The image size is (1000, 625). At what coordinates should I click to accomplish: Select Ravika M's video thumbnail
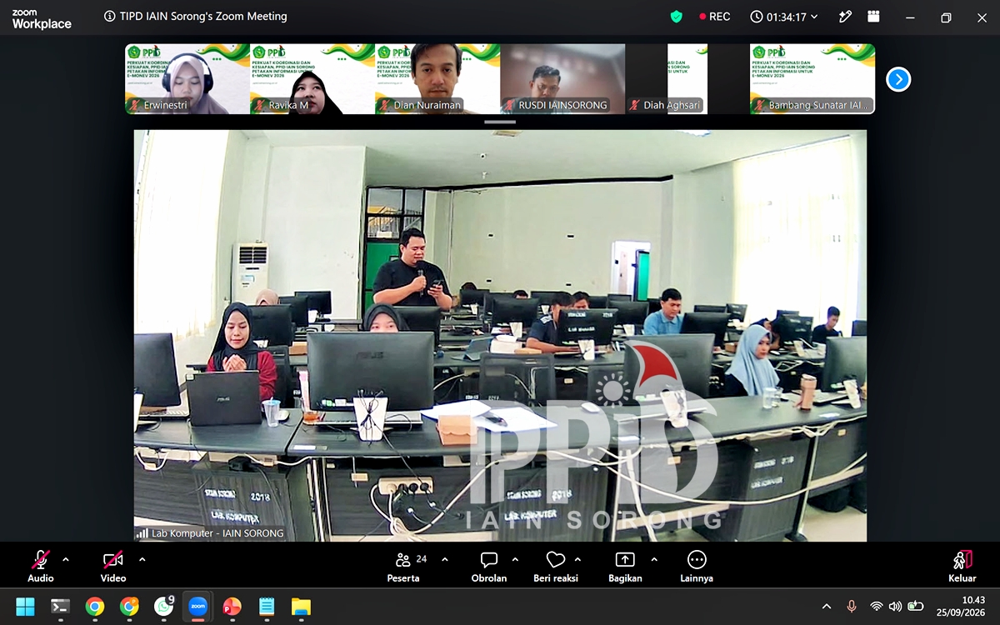[312, 79]
